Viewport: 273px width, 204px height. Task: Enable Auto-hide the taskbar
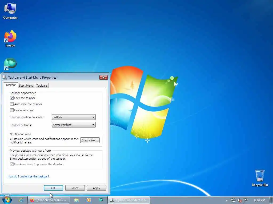click(x=12, y=104)
